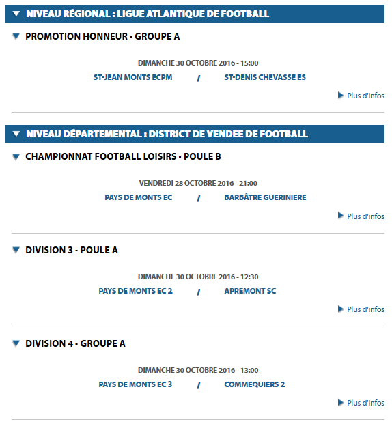Collapse the Niveau Départemental section triangle
392x424 pixels.
(x=16, y=134)
